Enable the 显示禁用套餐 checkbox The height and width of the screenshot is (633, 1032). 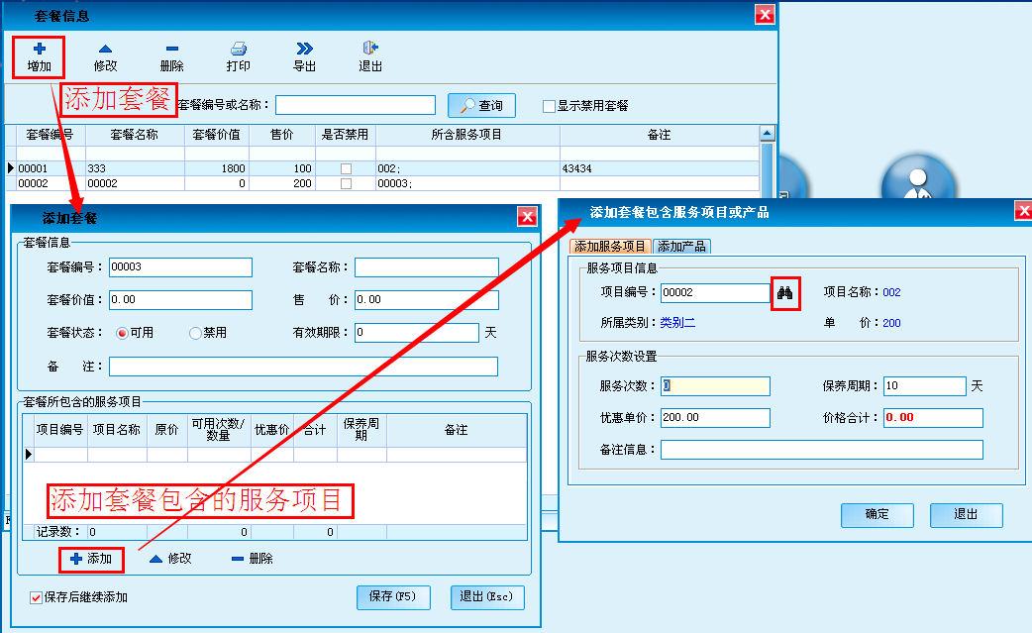click(x=549, y=106)
